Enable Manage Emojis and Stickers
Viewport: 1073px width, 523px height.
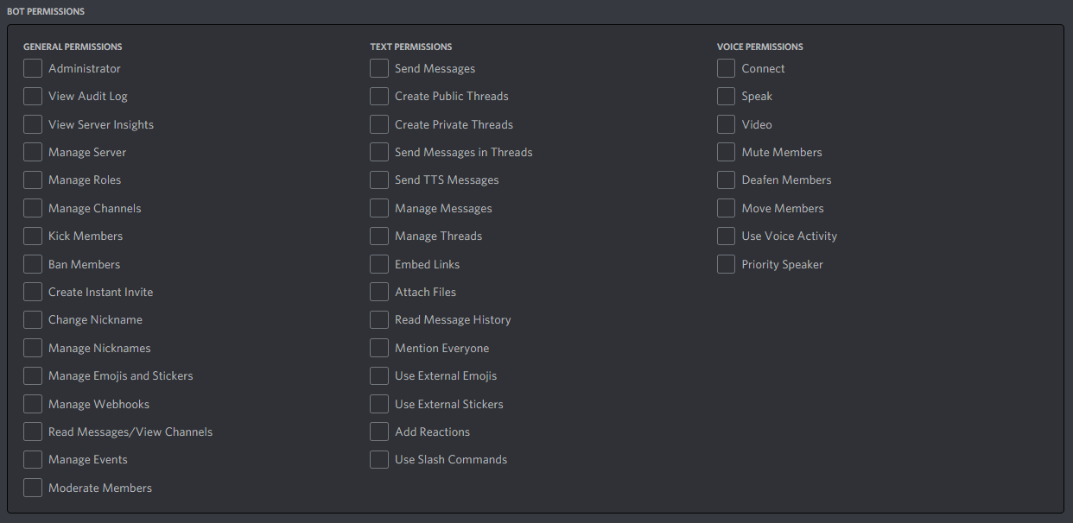tap(32, 375)
